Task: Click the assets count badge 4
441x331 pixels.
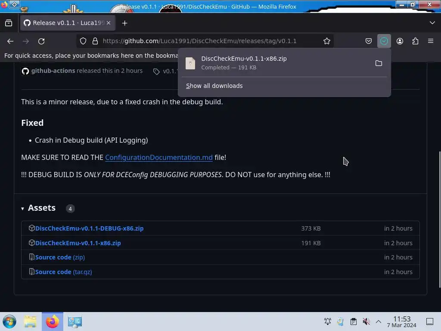Action: (x=70, y=209)
